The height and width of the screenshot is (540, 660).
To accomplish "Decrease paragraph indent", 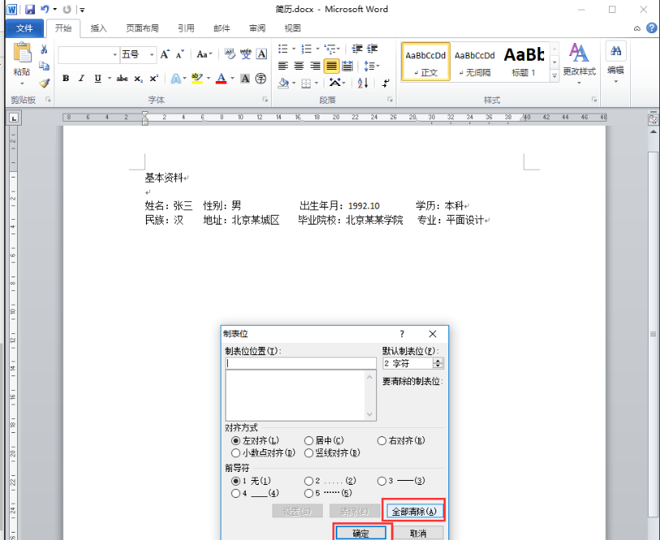I will [357, 49].
